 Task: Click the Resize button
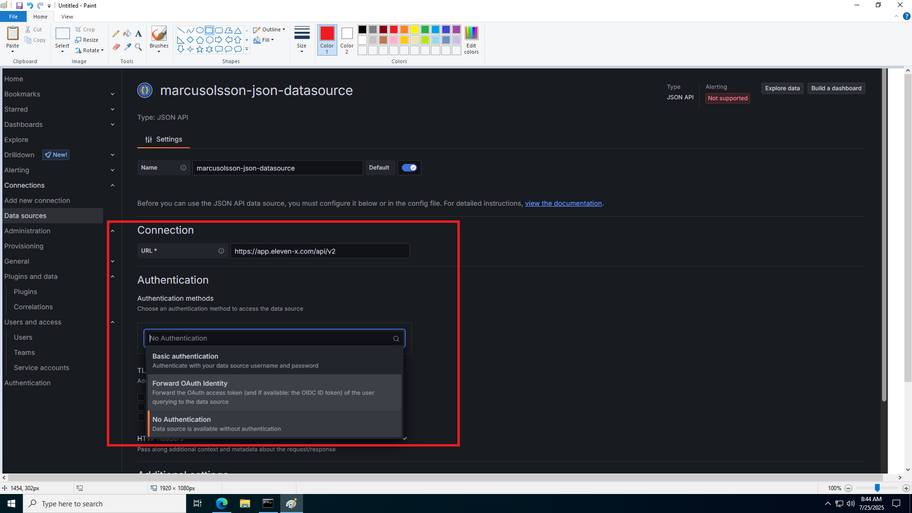(x=87, y=40)
